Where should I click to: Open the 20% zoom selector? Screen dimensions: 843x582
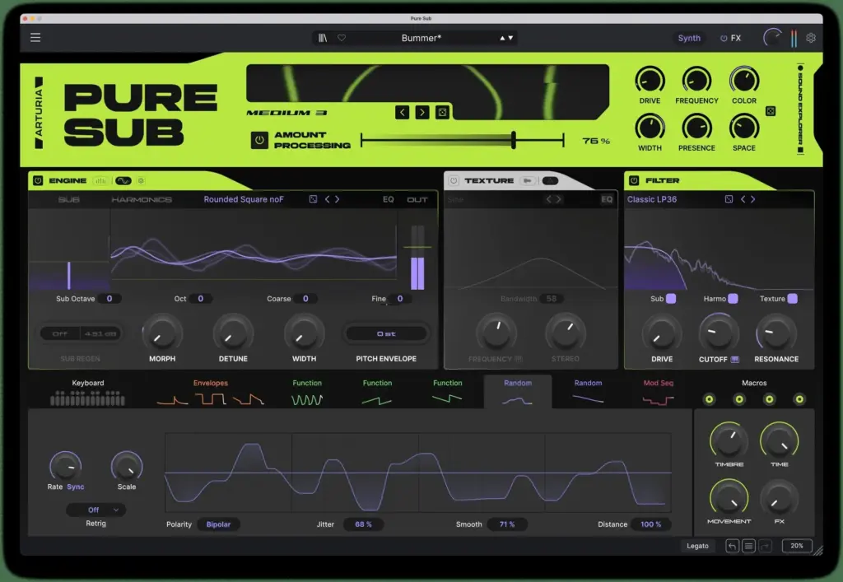pos(797,546)
